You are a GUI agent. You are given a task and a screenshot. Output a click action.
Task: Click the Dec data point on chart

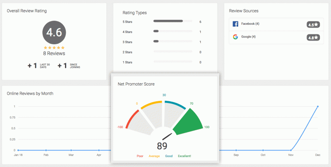point(318,107)
